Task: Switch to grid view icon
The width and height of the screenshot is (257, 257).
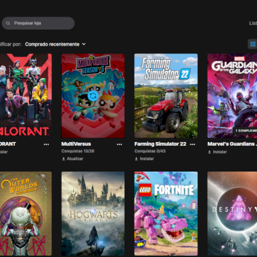Action: pyautogui.click(x=253, y=44)
